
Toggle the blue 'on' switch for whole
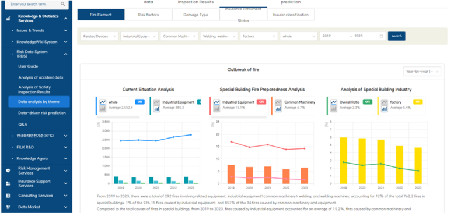(x=139, y=102)
